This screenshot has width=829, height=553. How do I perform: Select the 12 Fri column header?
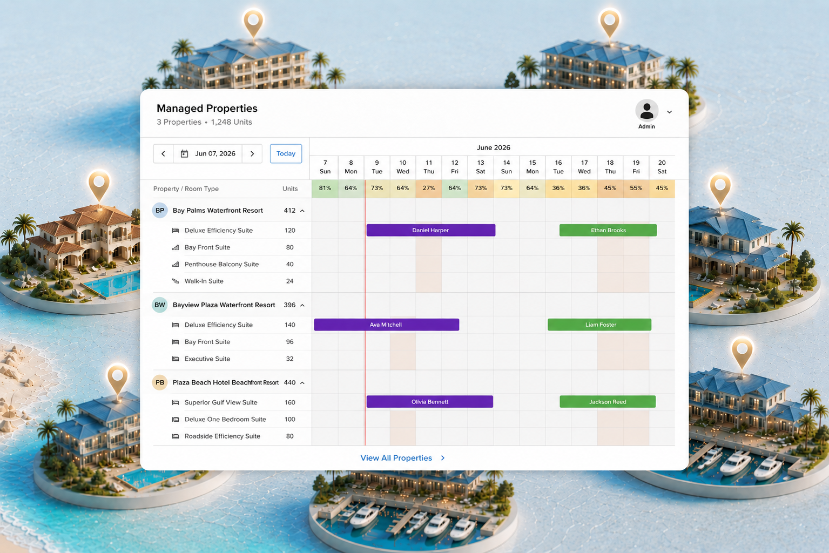click(x=455, y=167)
